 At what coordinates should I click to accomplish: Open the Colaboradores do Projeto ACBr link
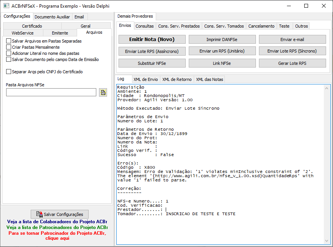pyautogui.click(x=57, y=222)
